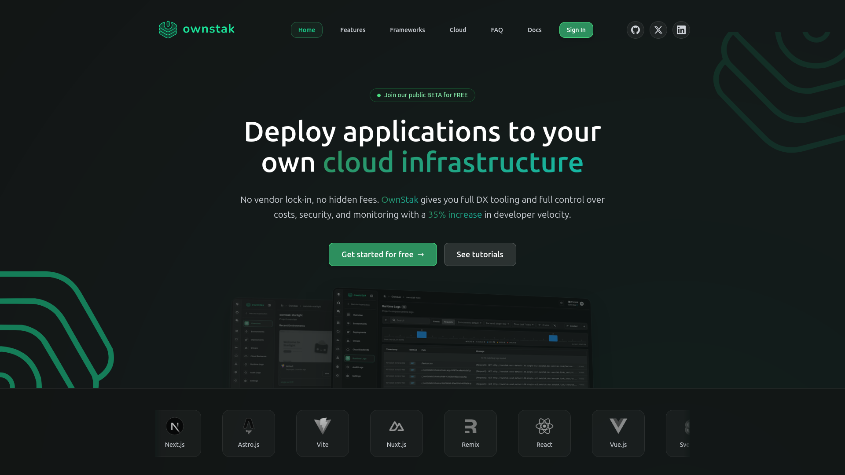Screen dimensions: 845x475
Task: Open the FAQ nav item
Action: 497,30
